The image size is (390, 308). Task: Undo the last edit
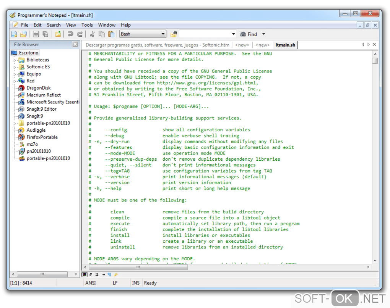tap(70, 34)
